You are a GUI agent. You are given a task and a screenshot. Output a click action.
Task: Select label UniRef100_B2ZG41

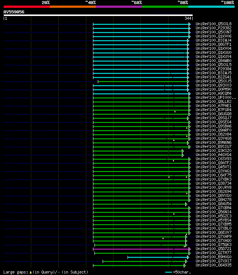tap(213, 77)
